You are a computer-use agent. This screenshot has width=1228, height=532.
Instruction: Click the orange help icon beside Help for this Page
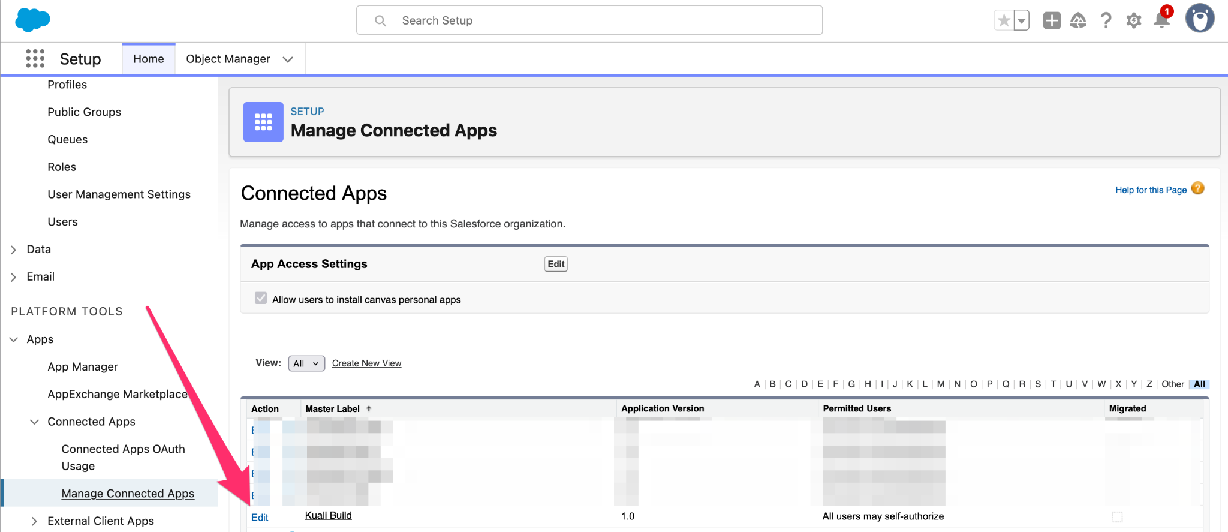pos(1198,188)
